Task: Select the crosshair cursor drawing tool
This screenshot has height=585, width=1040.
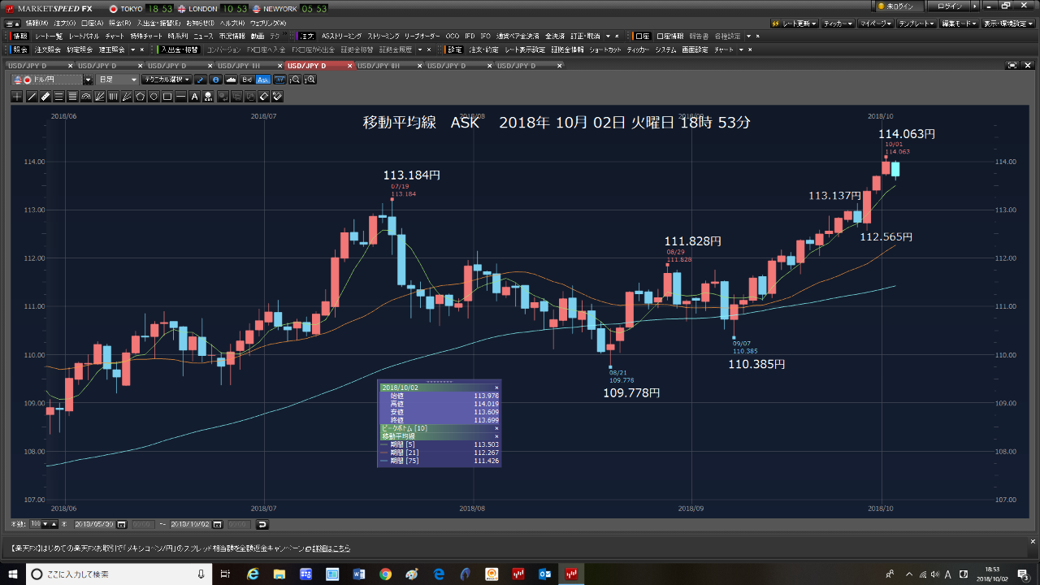Action: pos(18,97)
